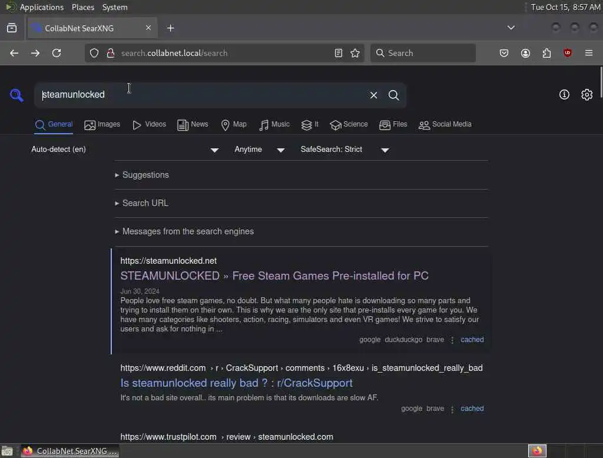This screenshot has width=603, height=458.
Task: Open cached version of steamunlocked.net result
Action: click(472, 340)
